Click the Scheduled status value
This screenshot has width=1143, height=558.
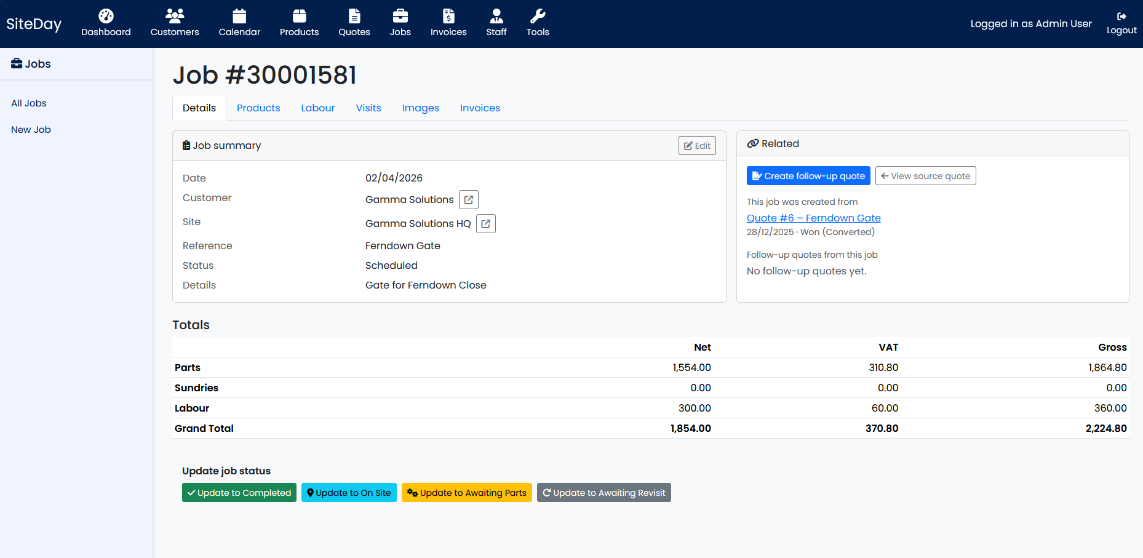(x=391, y=265)
